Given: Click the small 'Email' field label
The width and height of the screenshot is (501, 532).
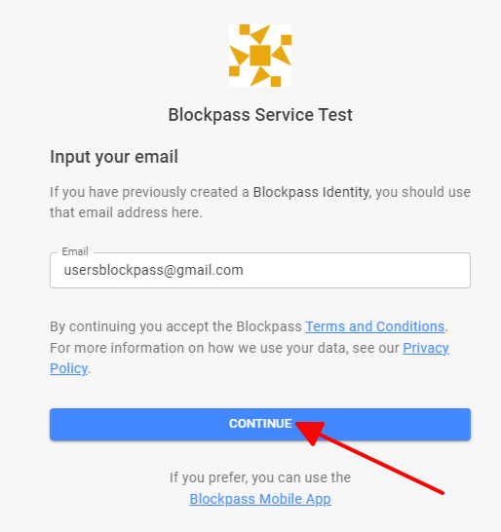Looking at the screenshot, I should pos(75,251).
